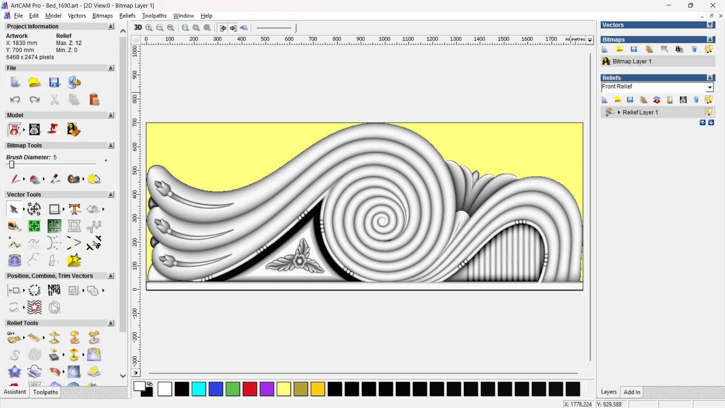
Task: Select the Paint Brush bitmap tool
Action: [x=15, y=179]
